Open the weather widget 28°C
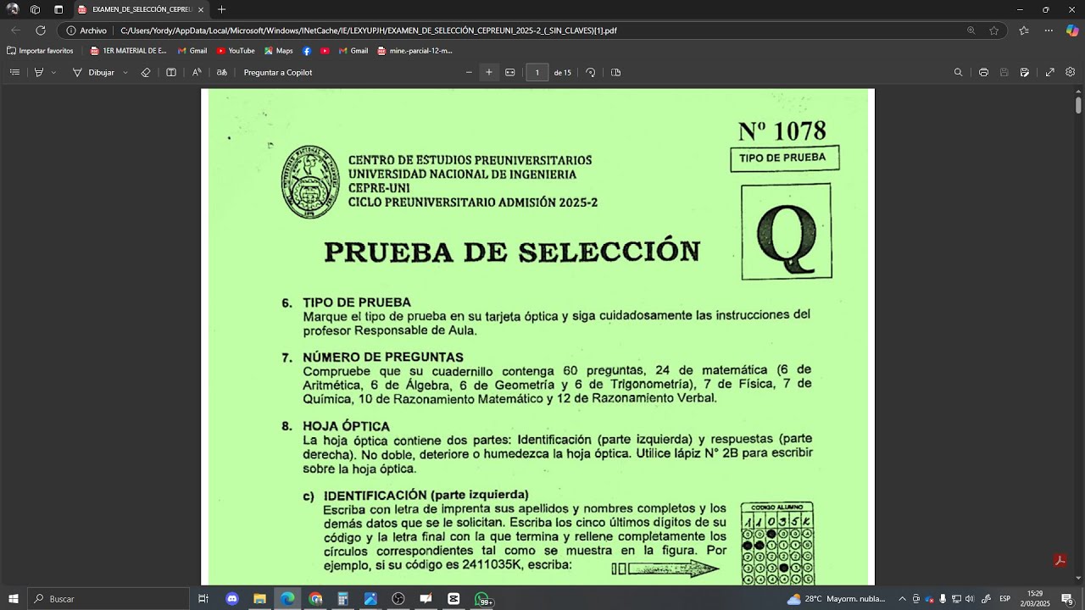The height and width of the screenshot is (610, 1085). pos(836,599)
